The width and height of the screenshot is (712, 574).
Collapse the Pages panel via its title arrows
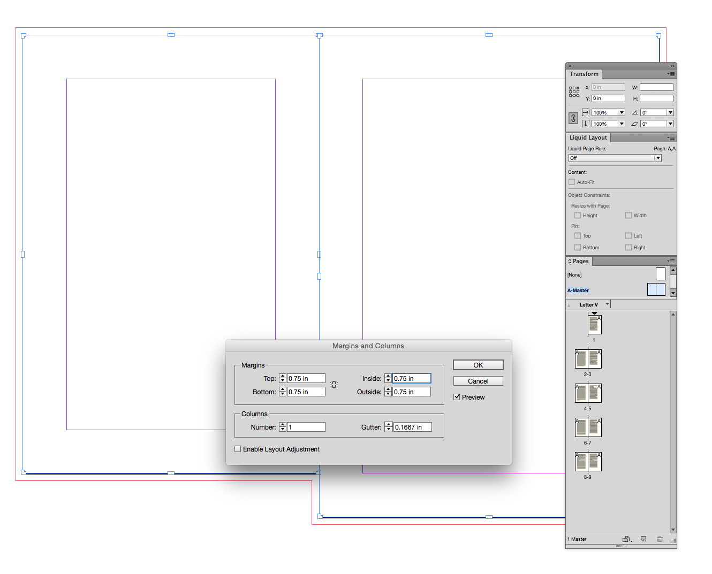pos(570,261)
